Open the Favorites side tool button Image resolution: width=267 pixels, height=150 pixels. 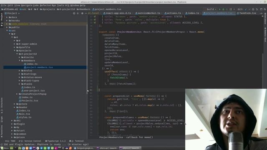[x=2, y=131]
